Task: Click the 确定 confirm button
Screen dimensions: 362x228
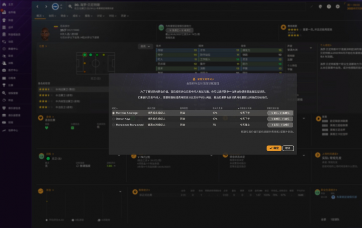Action: [x=274, y=148]
